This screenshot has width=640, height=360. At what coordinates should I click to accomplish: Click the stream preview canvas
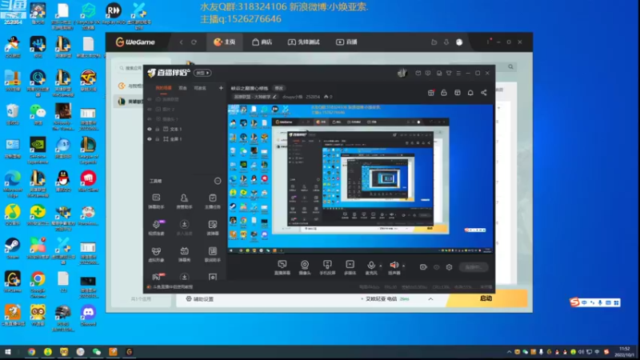pos(360,178)
